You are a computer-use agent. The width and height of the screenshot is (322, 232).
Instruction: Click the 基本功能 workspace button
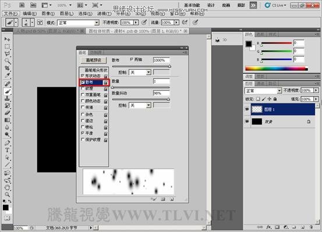(x=192, y=5)
